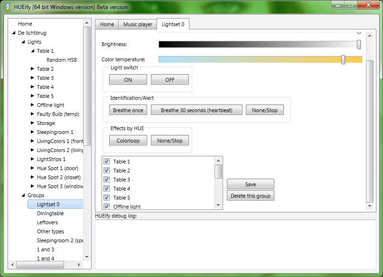Select the Leftovers group
Viewport: 383px width, 277px height.
point(47,222)
